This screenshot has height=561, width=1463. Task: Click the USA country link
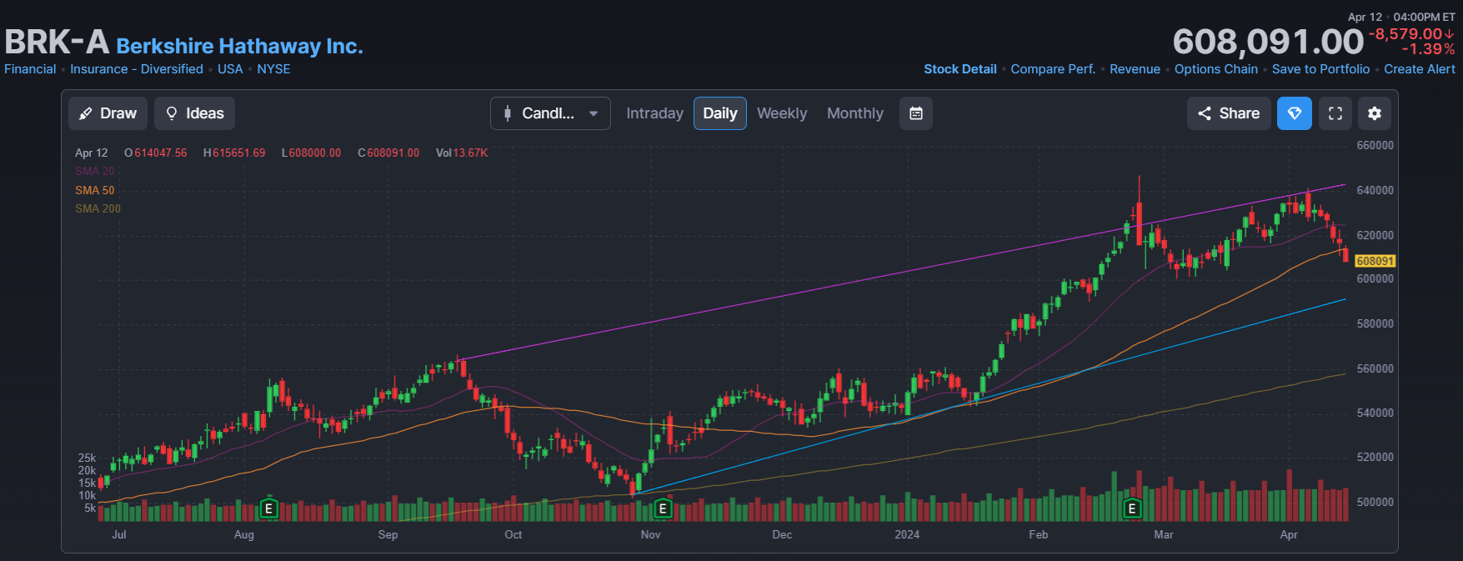(x=230, y=69)
